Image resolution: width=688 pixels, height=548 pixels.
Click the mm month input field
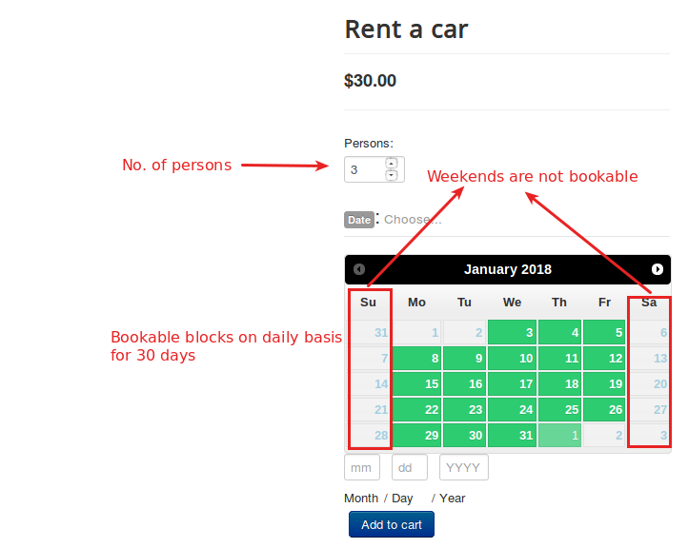[x=361, y=468]
